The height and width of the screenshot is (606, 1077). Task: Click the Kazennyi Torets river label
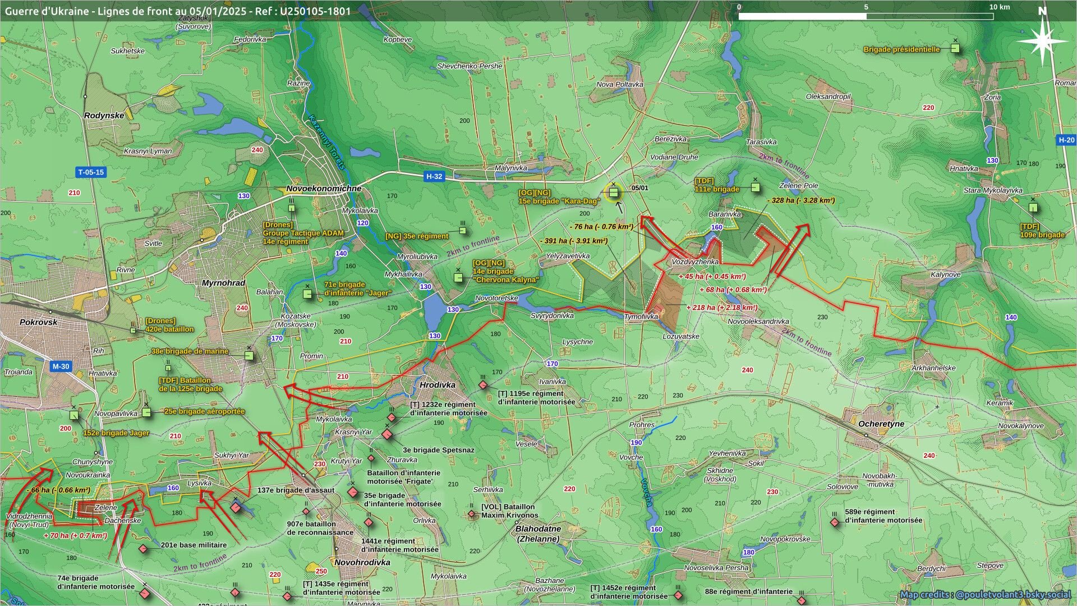pyautogui.click(x=327, y=143)
